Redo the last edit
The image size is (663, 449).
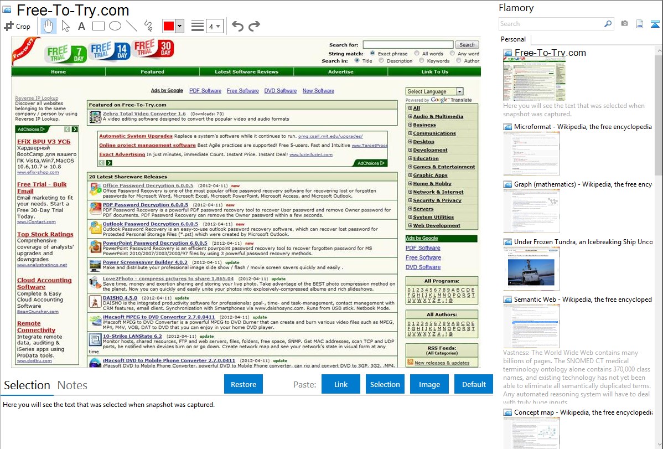(254, 26)
